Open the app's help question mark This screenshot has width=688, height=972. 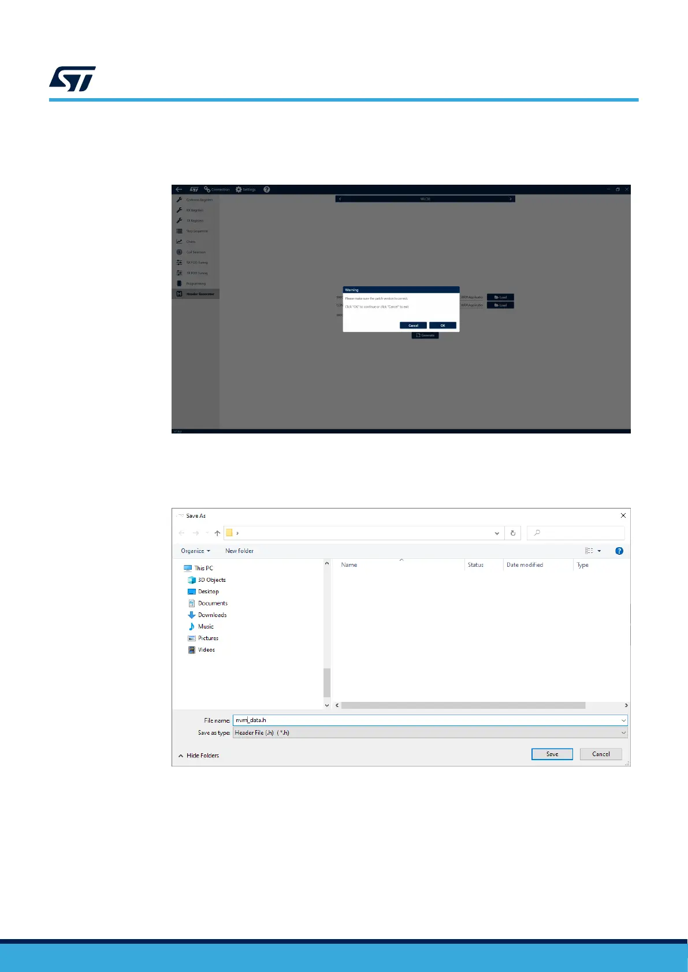[x=267, y=189]
